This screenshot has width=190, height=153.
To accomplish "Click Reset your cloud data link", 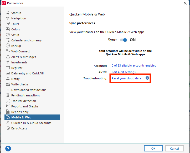I will click(126, 78).
